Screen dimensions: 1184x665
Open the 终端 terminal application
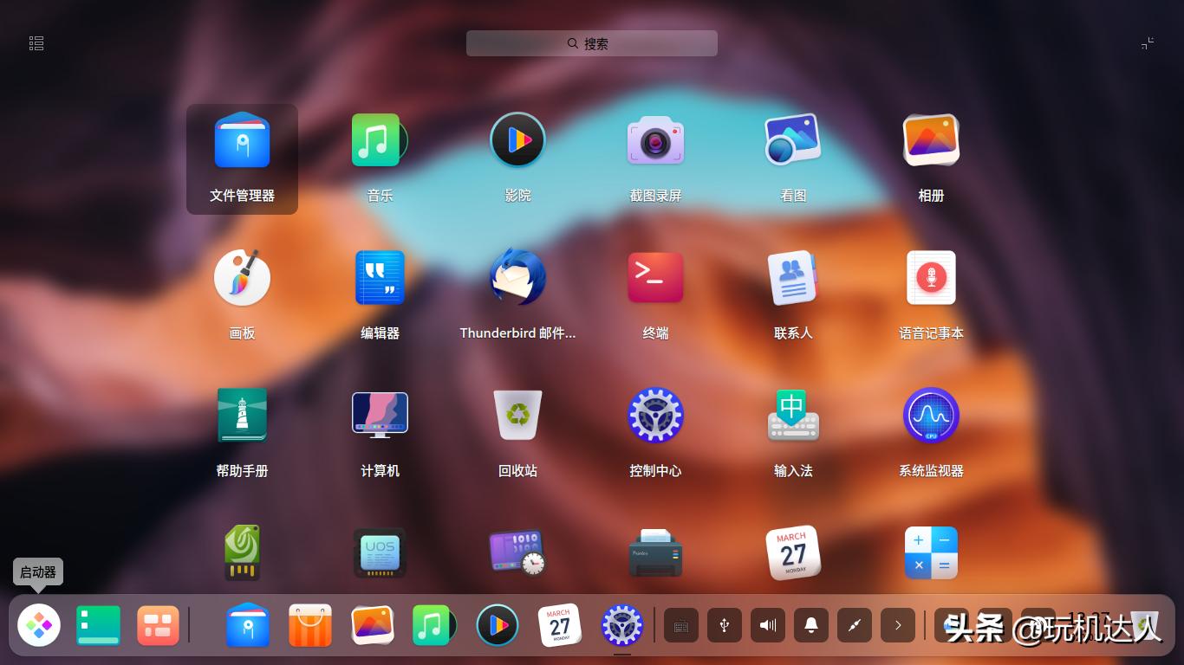click(x=655, y=278)
